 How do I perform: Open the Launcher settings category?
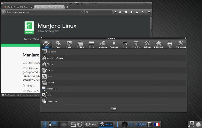click(x=136, y=44)
